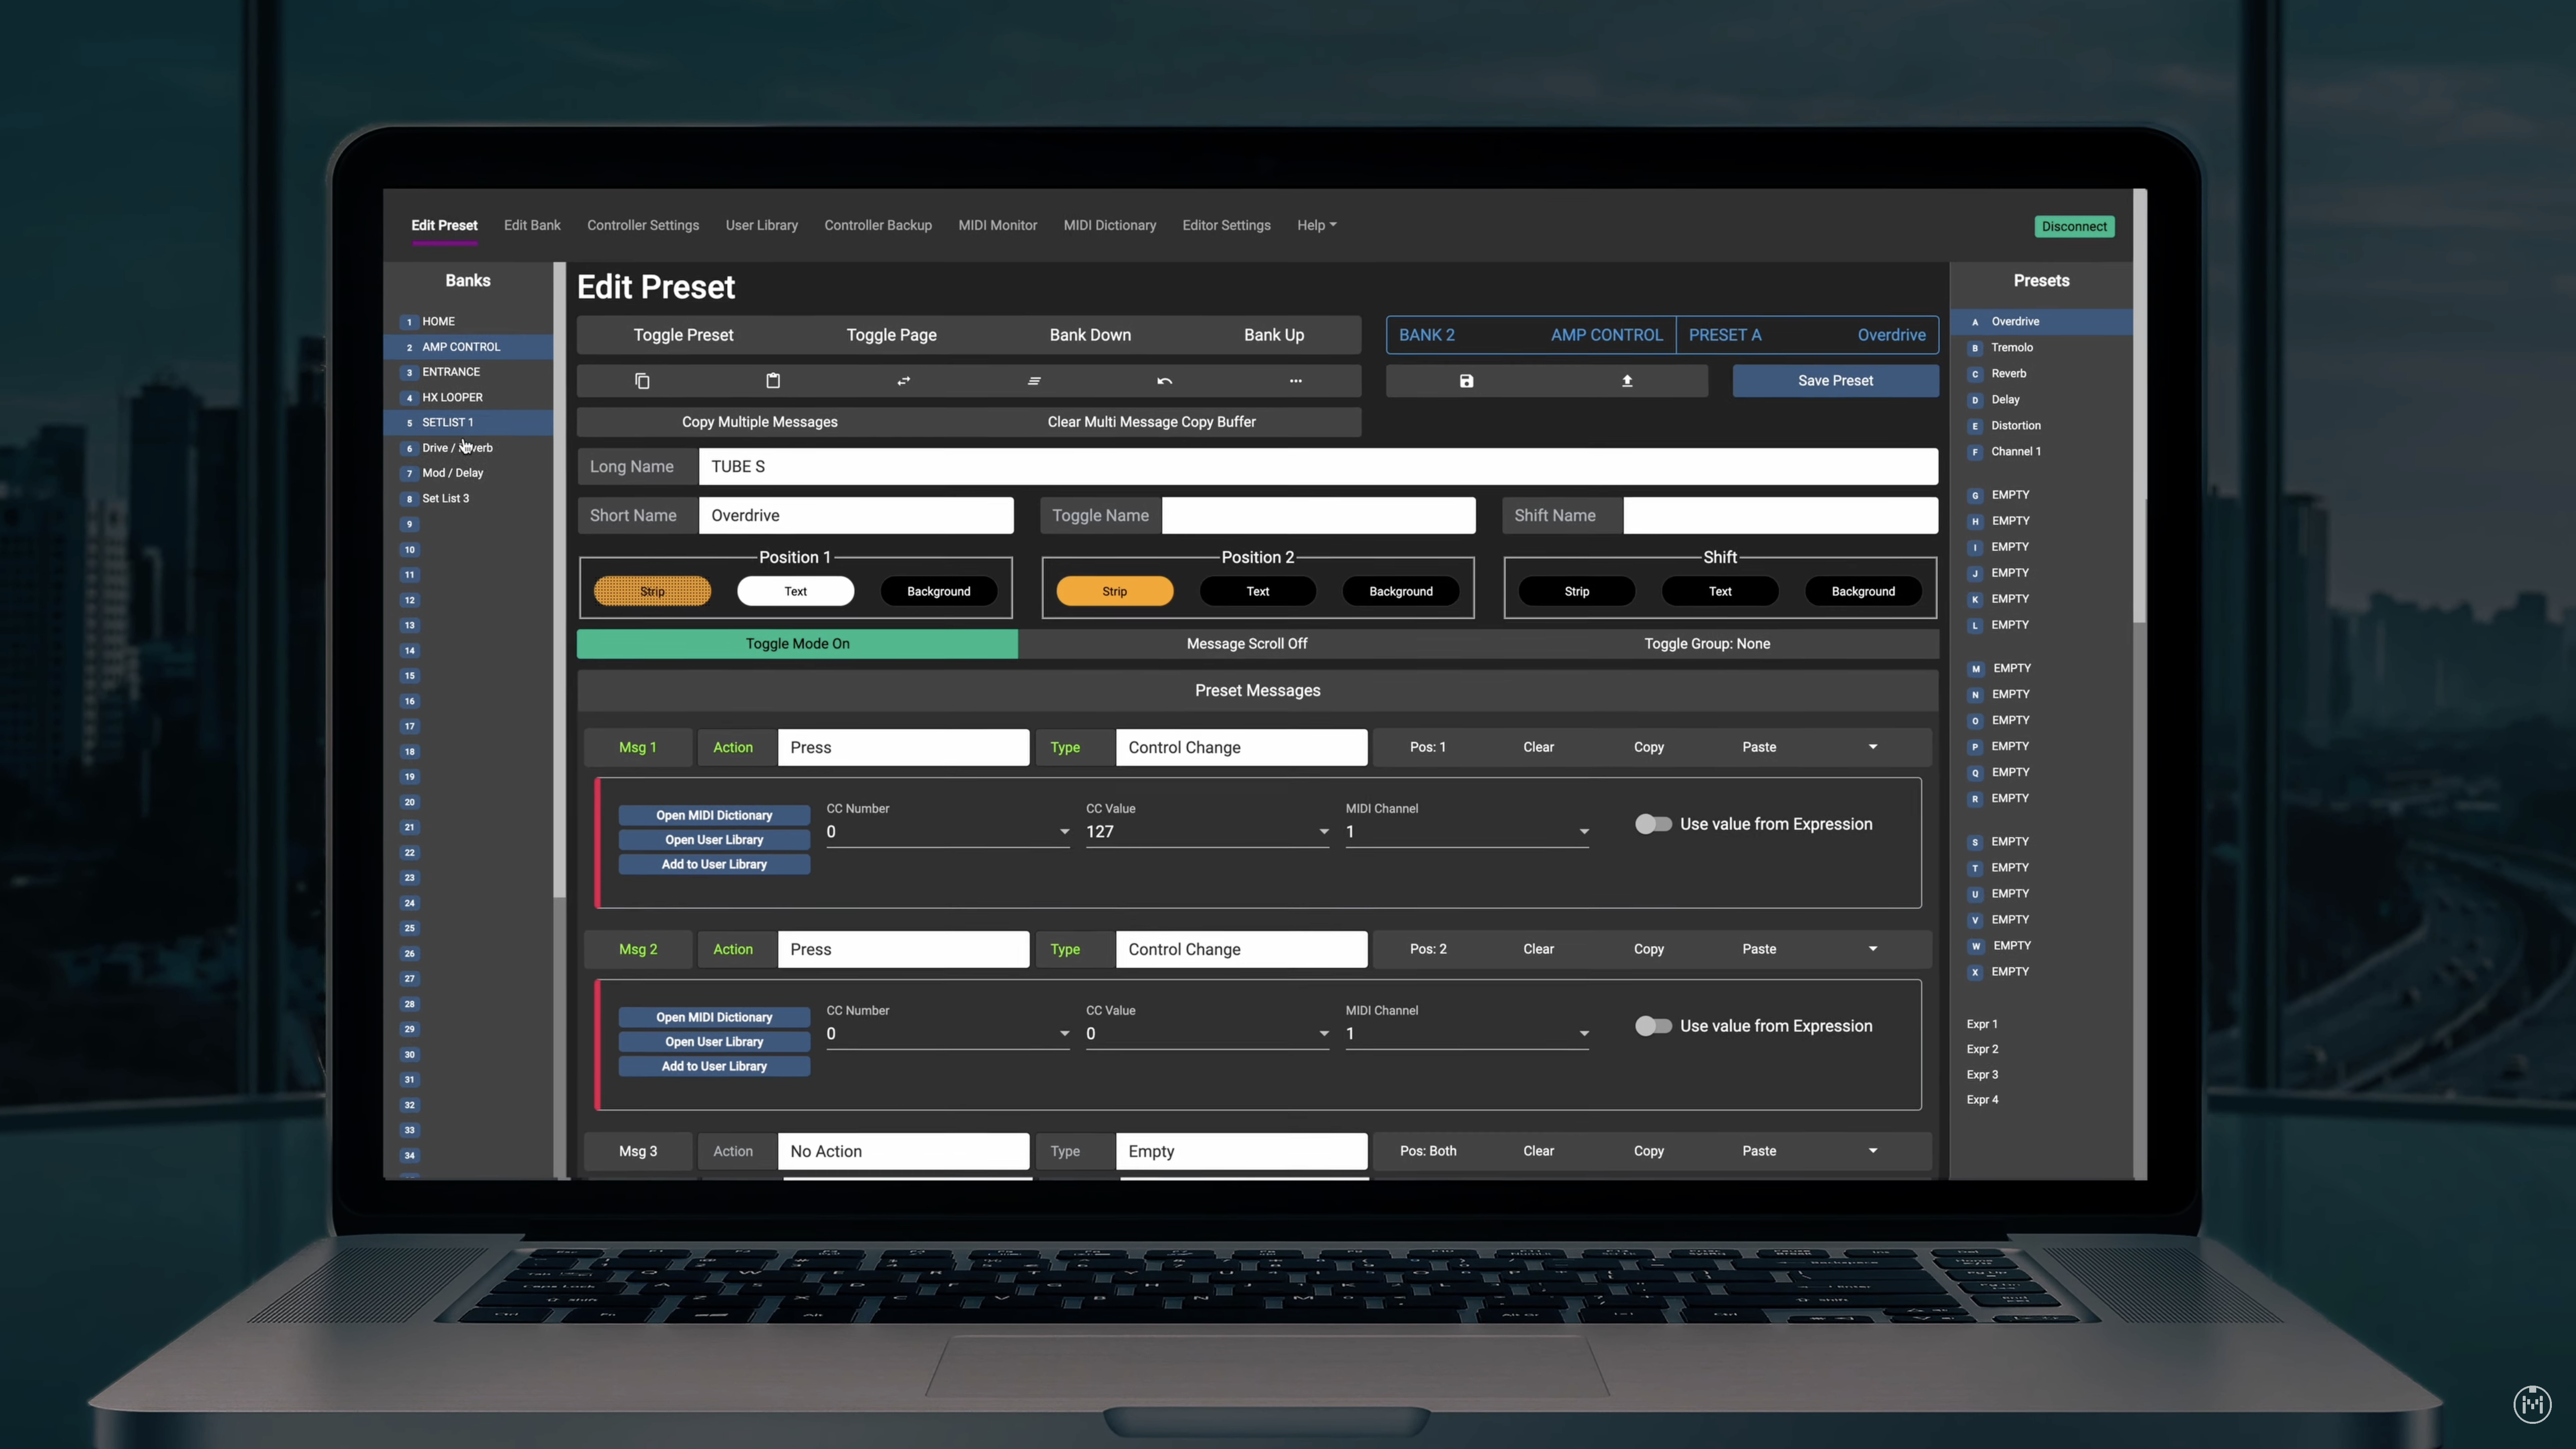The width and height of the screenshot is (2576, 1449).
Task: Expand the Help menu
Action: click(1316, 225)
